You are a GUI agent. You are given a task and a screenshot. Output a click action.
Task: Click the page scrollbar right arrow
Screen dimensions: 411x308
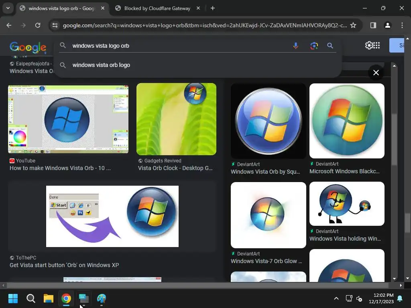click(401, 285)
